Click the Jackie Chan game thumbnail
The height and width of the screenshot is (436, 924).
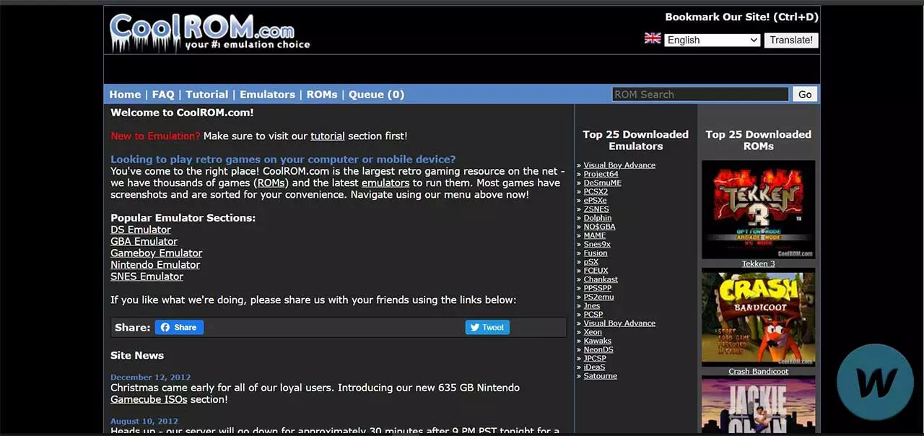759,404
